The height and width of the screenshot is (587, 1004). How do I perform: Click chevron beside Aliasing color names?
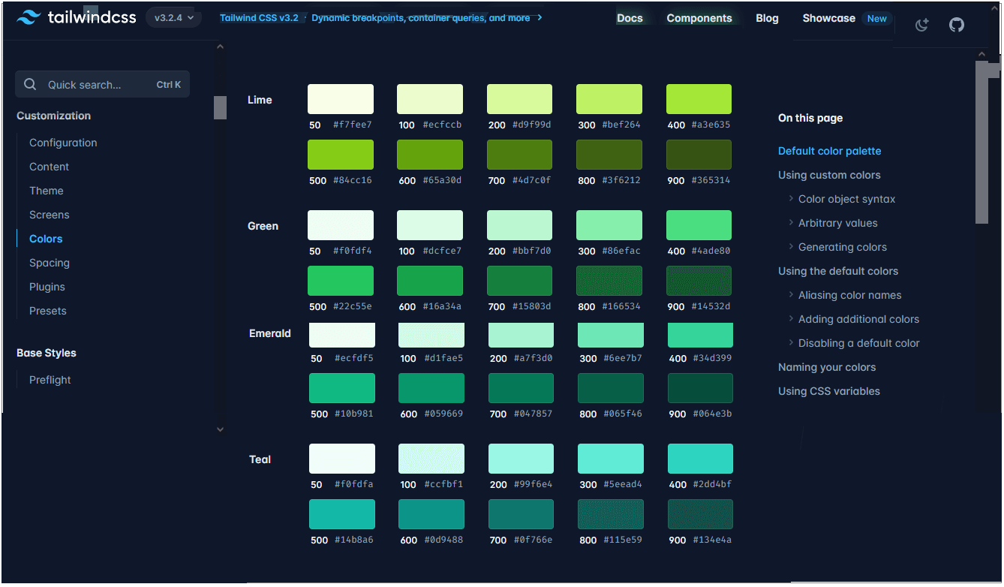791,295
